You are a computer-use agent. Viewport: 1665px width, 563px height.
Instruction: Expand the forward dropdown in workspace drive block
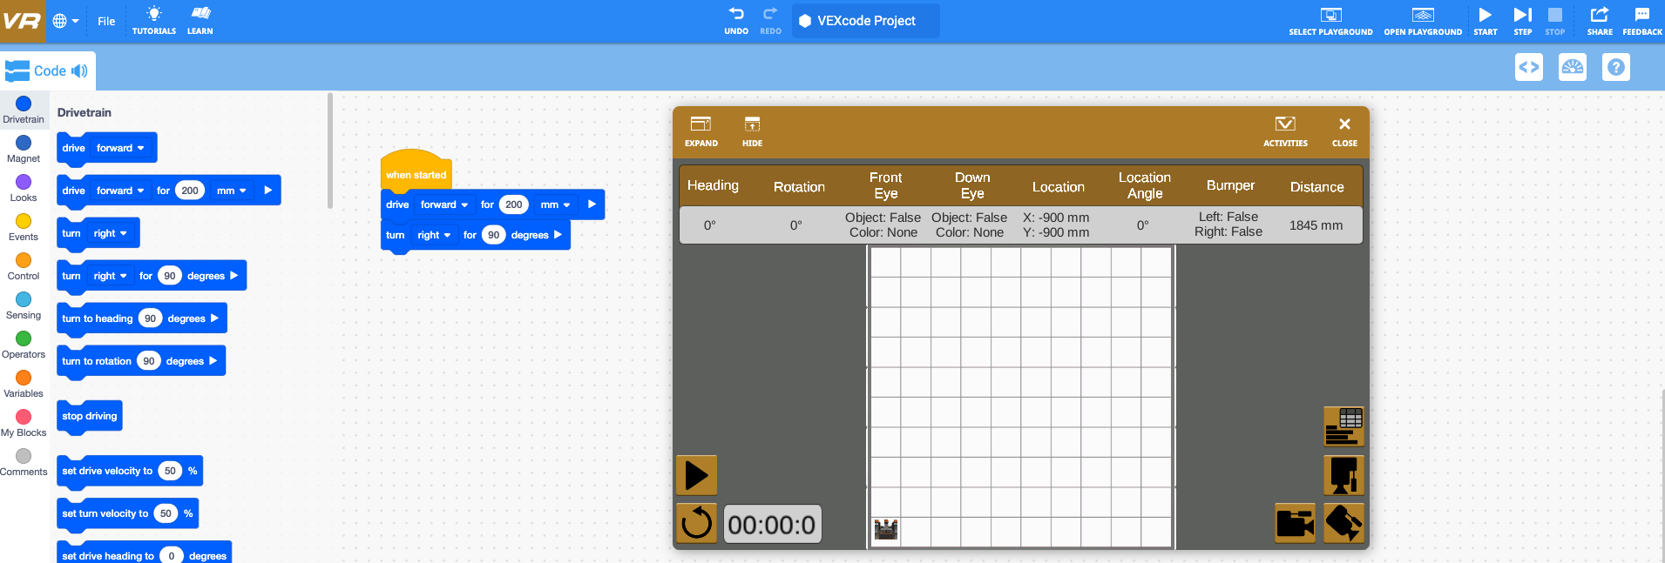[443, 205]
